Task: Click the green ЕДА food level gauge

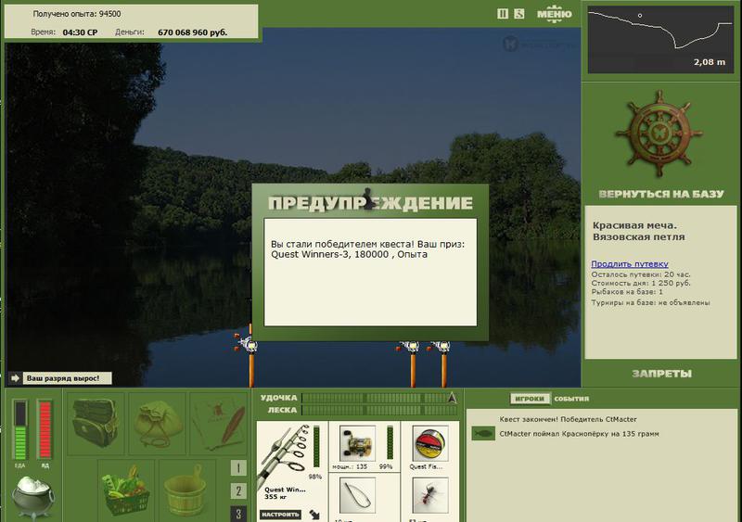Action: click(x=19, y=429)
